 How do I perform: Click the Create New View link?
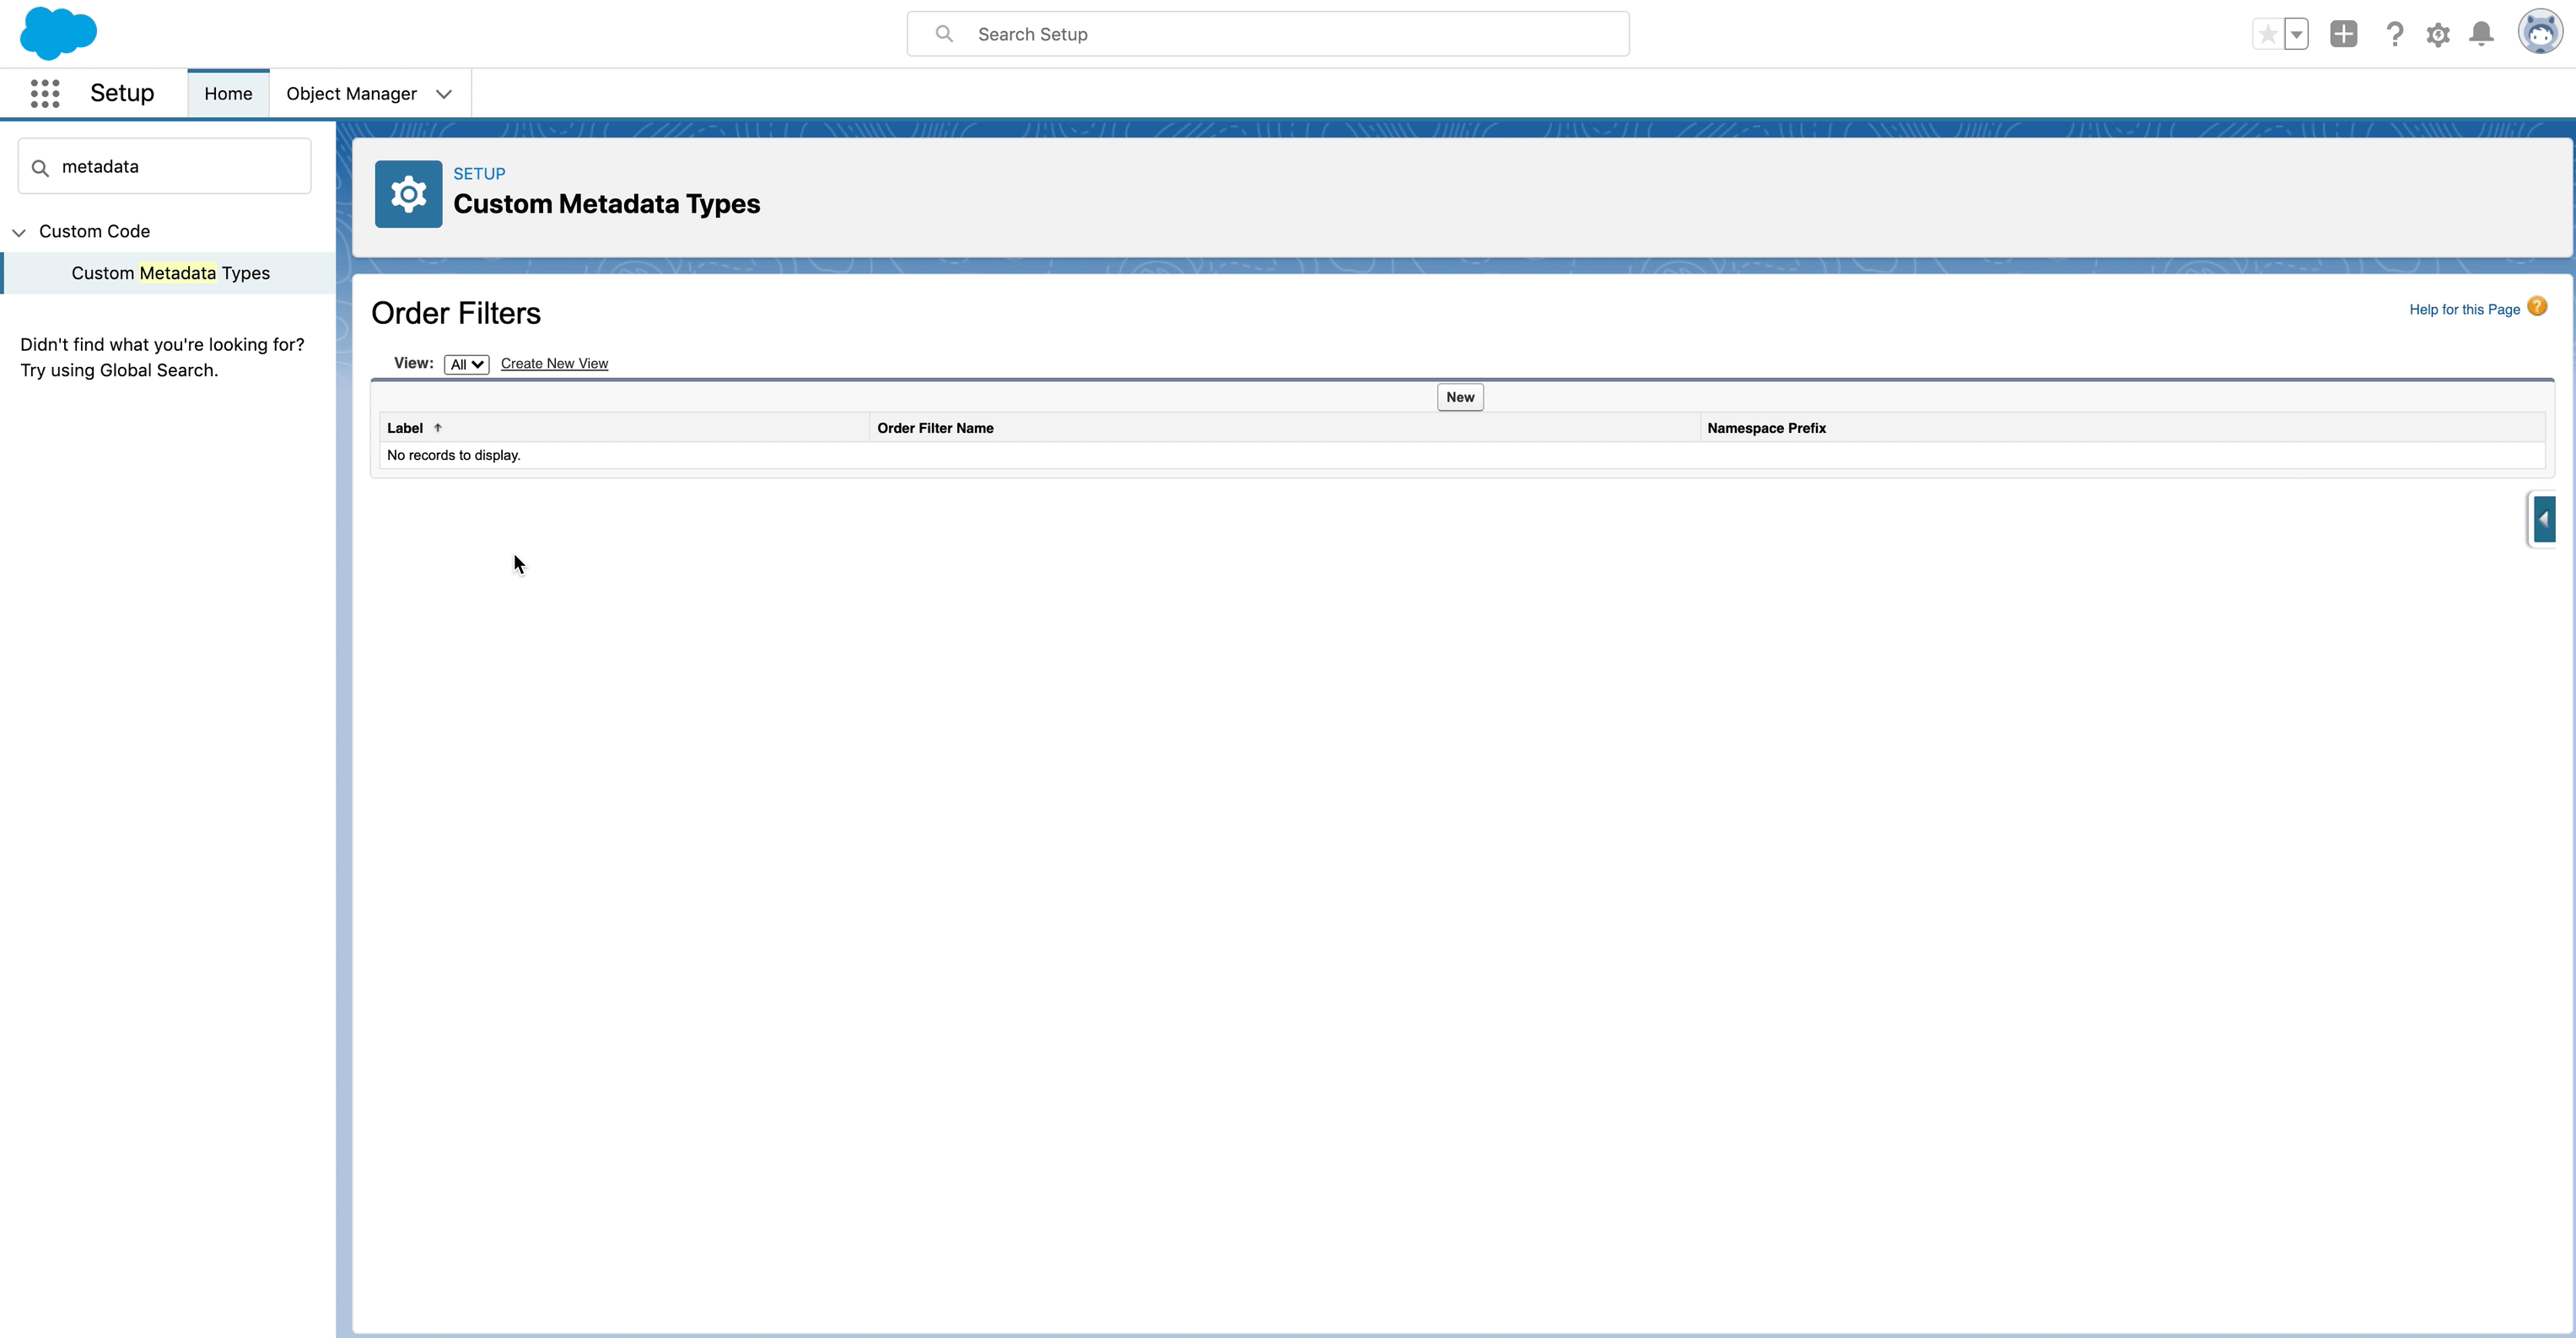coord(554,364)
